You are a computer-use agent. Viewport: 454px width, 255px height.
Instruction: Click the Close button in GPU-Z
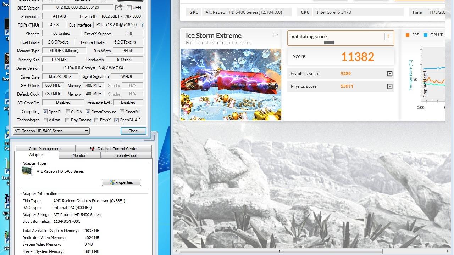click(x=133, y=131)
